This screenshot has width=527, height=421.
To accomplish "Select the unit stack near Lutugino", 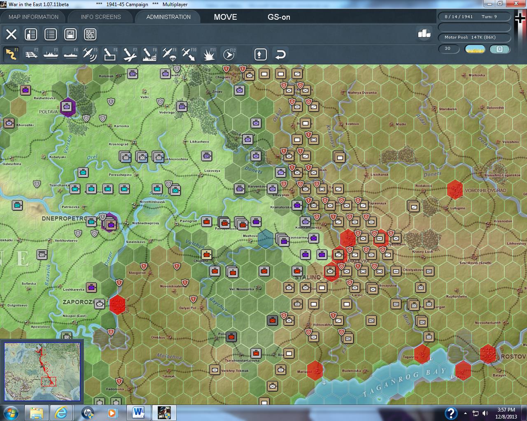I will click(413, 206).
